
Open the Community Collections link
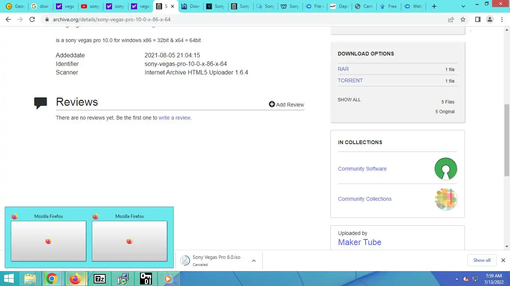tap(365, 199)
